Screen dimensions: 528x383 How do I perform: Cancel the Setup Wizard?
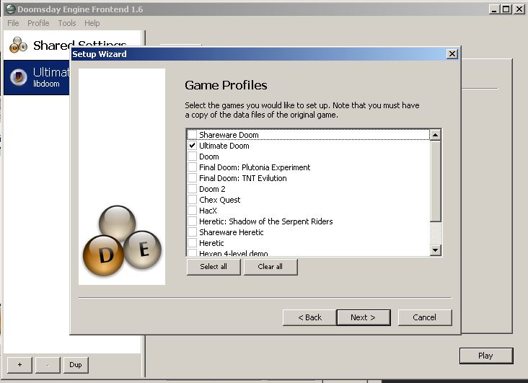click(x=425, y=317)
